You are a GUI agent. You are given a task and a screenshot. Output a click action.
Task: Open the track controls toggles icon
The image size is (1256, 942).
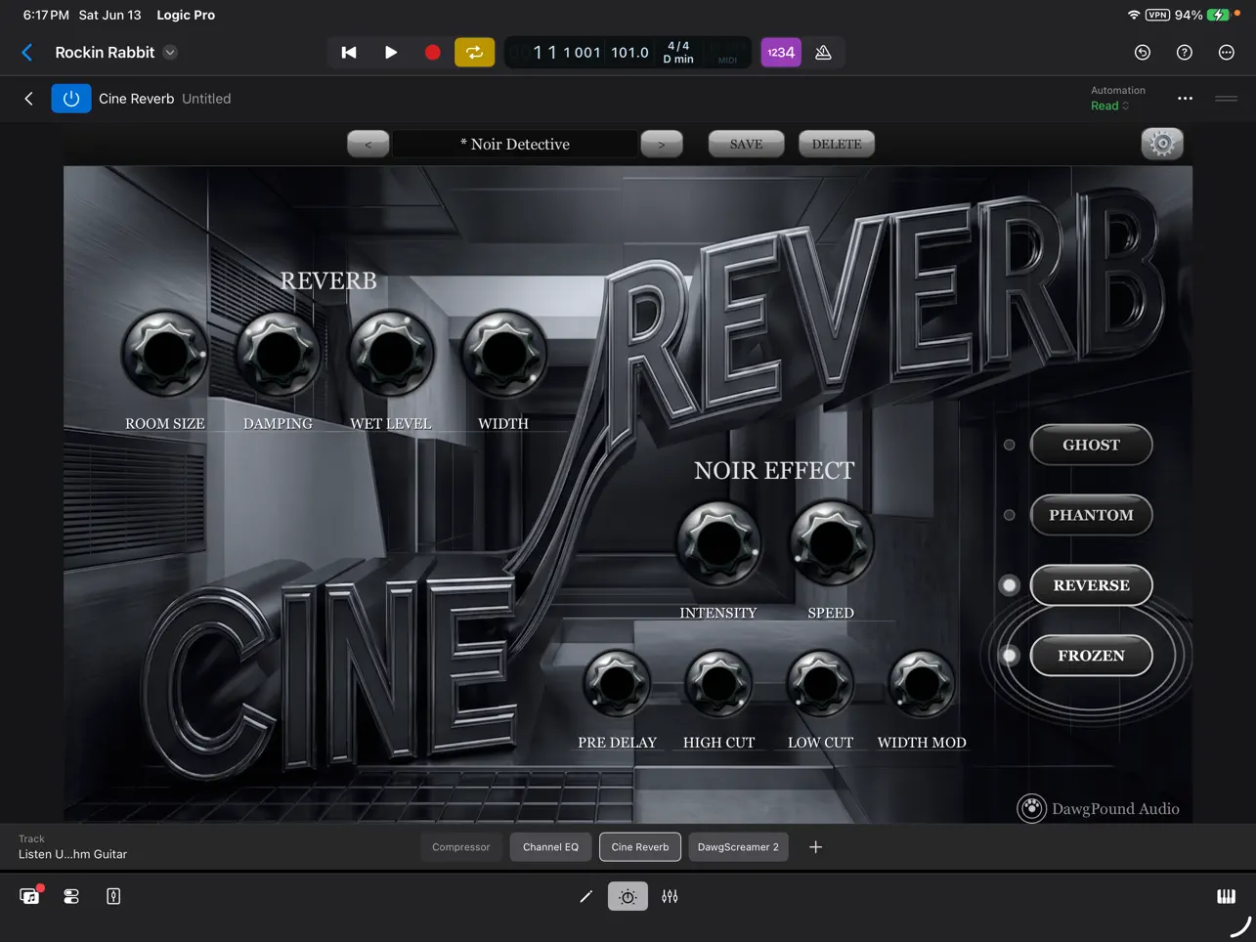[71, 896]
